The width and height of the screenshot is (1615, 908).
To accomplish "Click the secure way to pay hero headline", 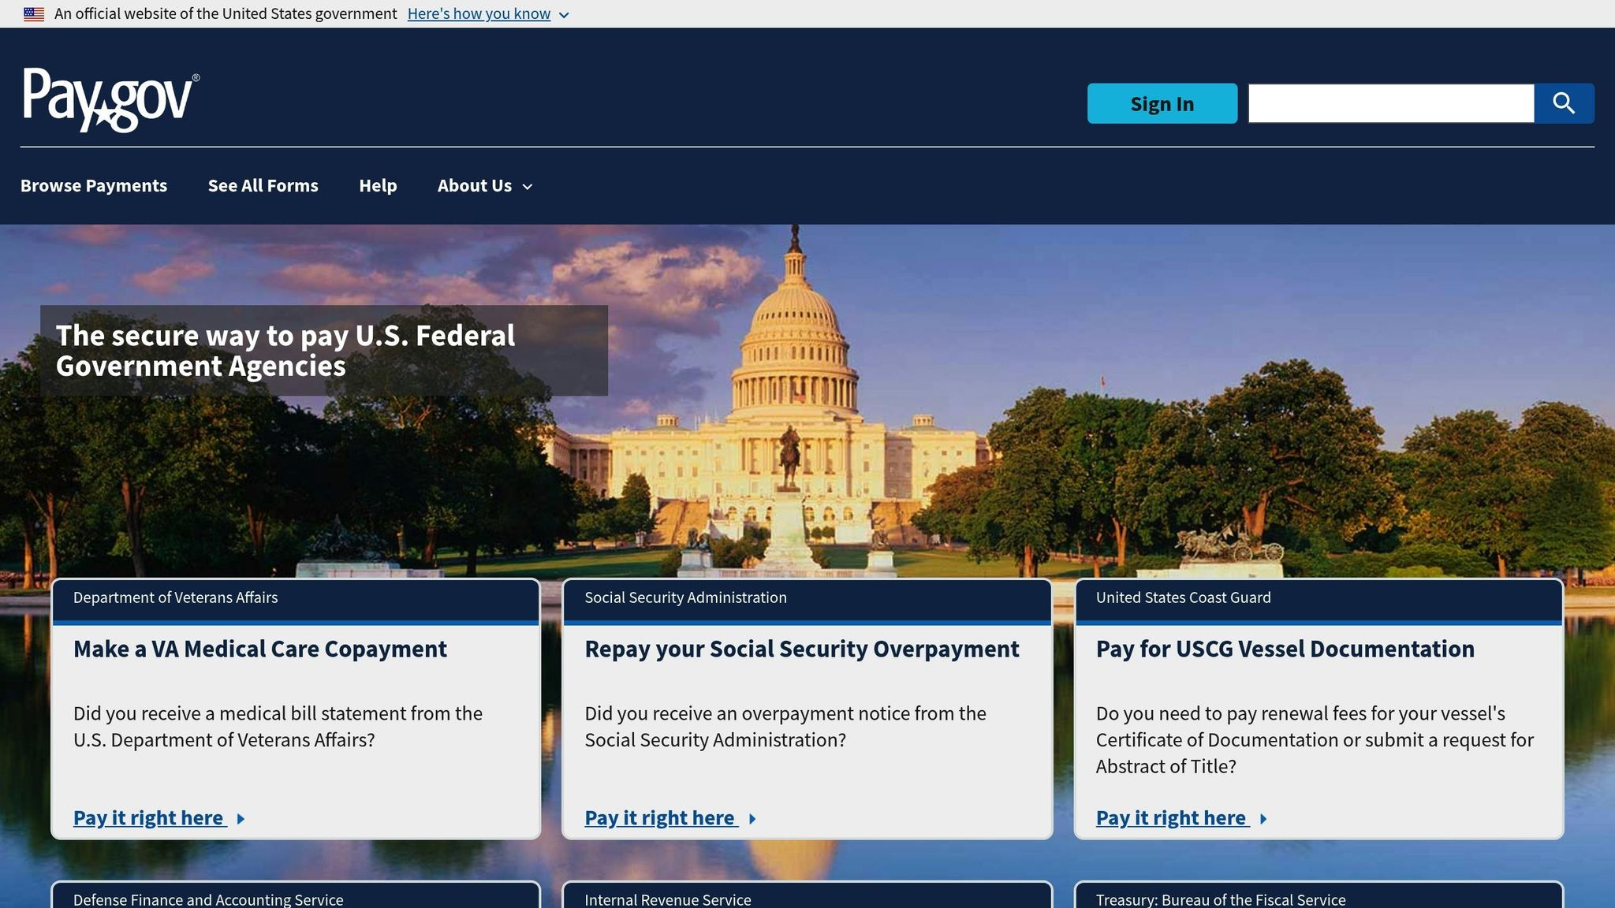I will coord(285,351).
